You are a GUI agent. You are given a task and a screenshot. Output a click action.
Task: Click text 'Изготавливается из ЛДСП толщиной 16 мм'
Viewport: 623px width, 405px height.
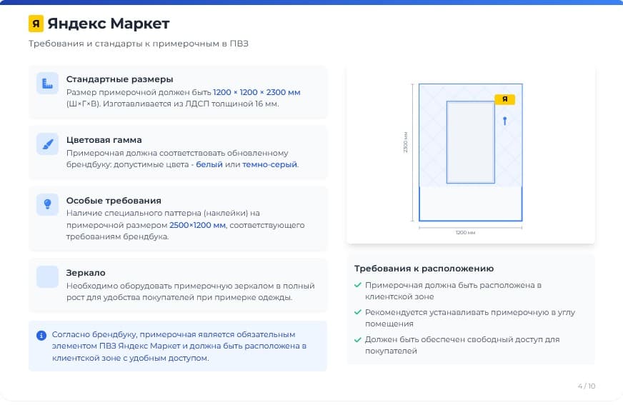pyautogui.click(x=191, y=104)
